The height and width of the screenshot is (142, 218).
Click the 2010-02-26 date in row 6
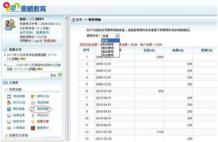[x=104, y=91]
